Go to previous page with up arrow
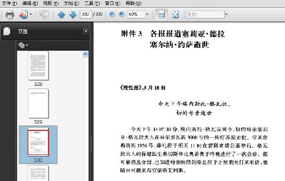The image size is (285, 181). click(61, 15)
